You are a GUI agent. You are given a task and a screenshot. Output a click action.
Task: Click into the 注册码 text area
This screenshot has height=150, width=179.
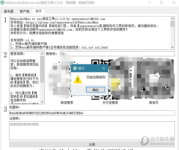tap(92, 131)
